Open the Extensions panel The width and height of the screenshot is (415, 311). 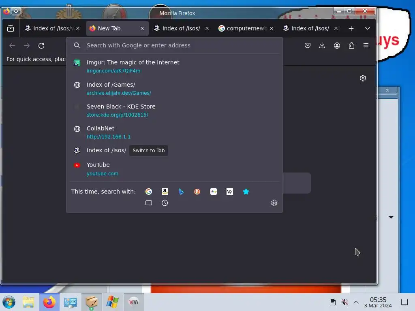tap(351, 45)
